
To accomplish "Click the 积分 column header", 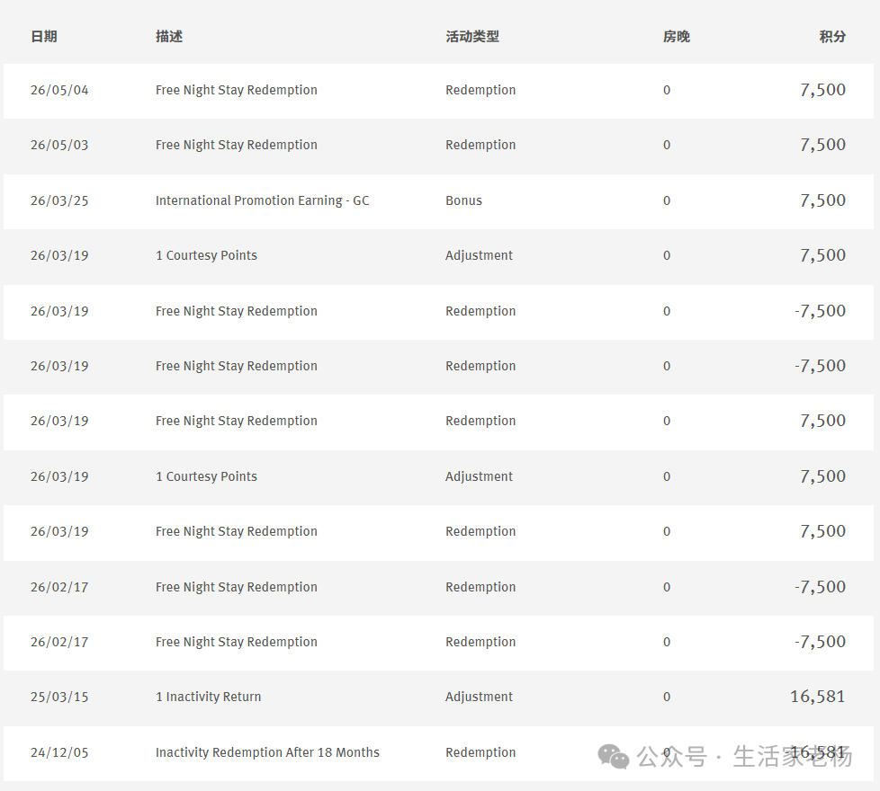I will click(832, 37).
